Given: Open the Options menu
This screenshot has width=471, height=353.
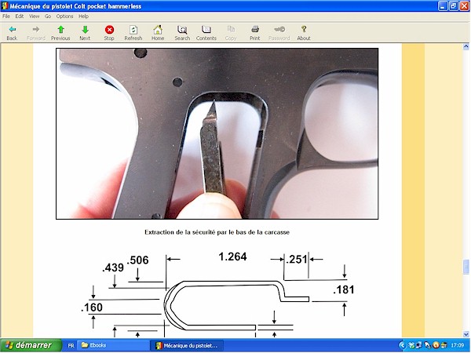Looking at the screenshot, I should pos(64,16).
